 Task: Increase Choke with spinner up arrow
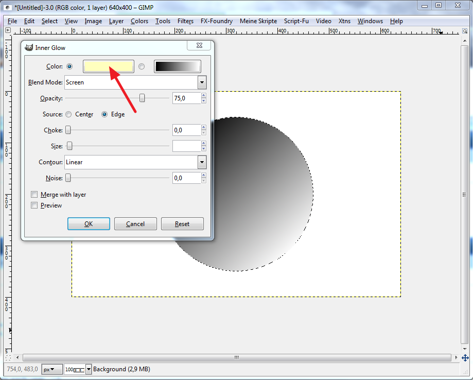(204, 127)
